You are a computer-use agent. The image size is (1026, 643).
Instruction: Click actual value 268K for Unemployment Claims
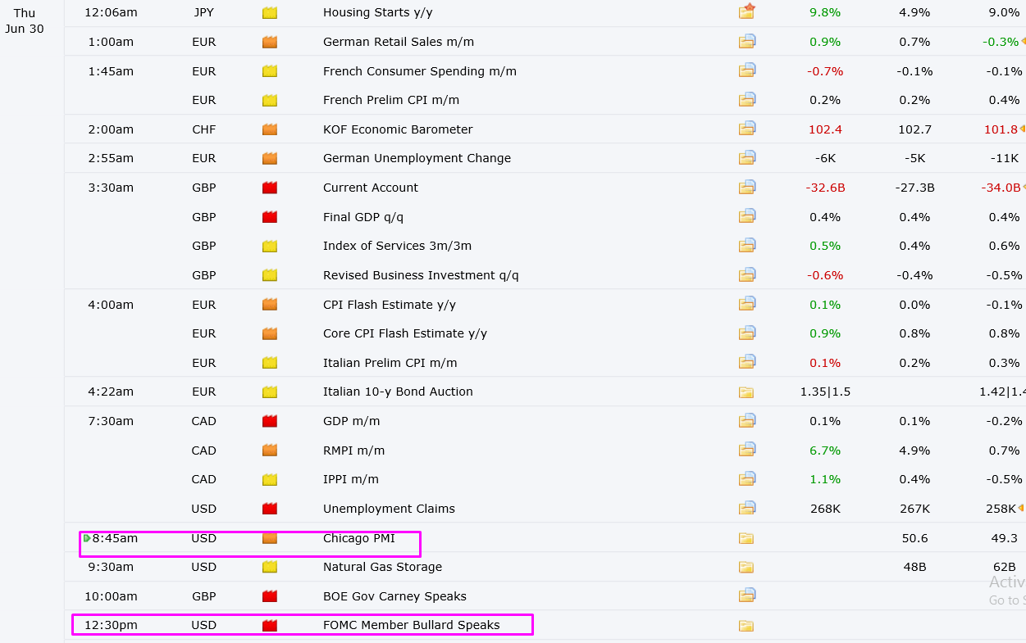click(x=825, y=509)
